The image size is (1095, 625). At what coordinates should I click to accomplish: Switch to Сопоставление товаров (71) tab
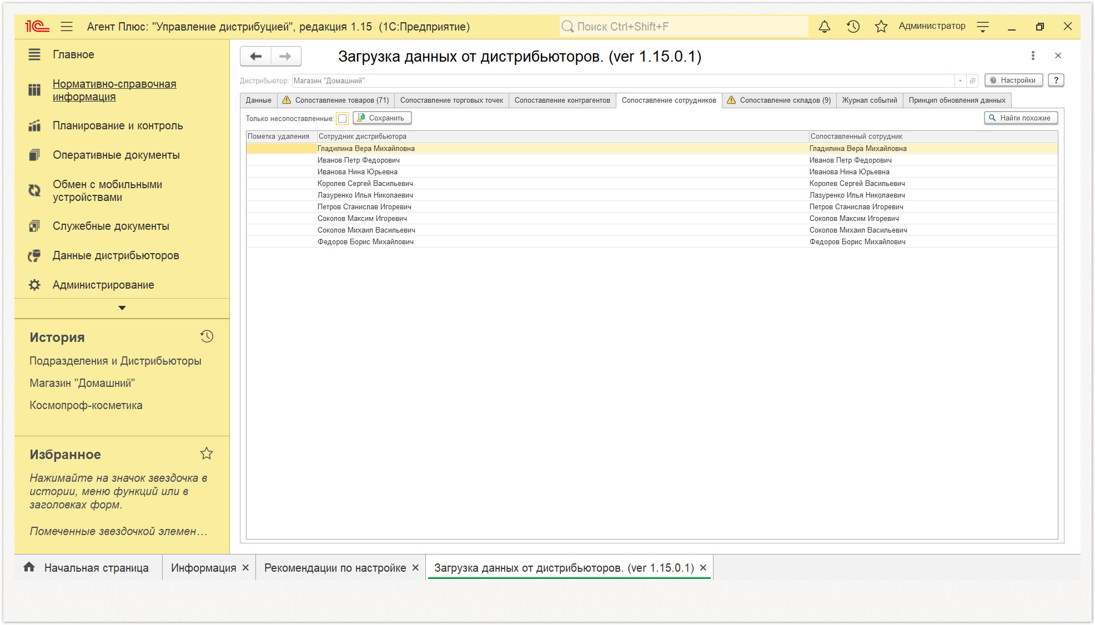coord(336,100)
